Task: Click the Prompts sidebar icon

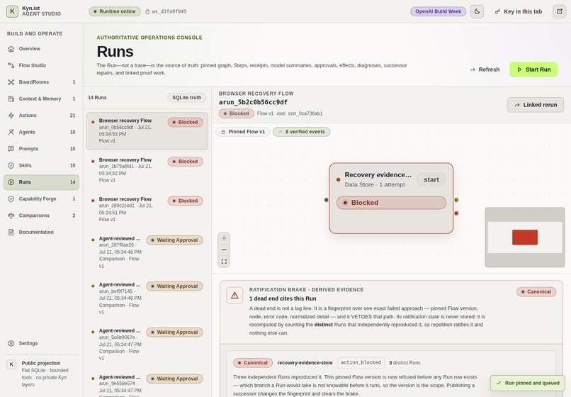Action: pos(11,149)
